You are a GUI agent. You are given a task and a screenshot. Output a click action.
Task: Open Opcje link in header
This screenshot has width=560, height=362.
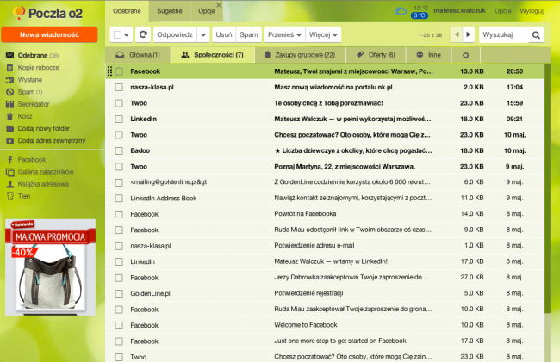tap(503, 11)
